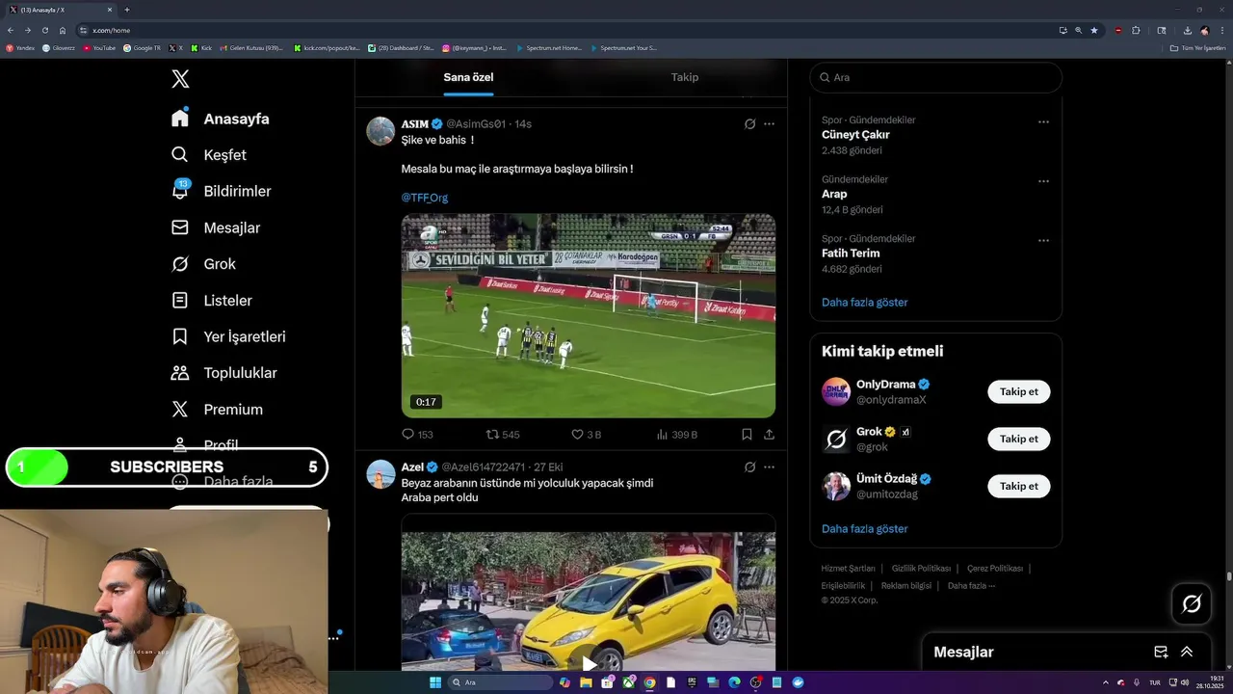This screenshot has width=1233, height=694.
Task: Open Chrome three-dot menu
Action: point(1221,30)
